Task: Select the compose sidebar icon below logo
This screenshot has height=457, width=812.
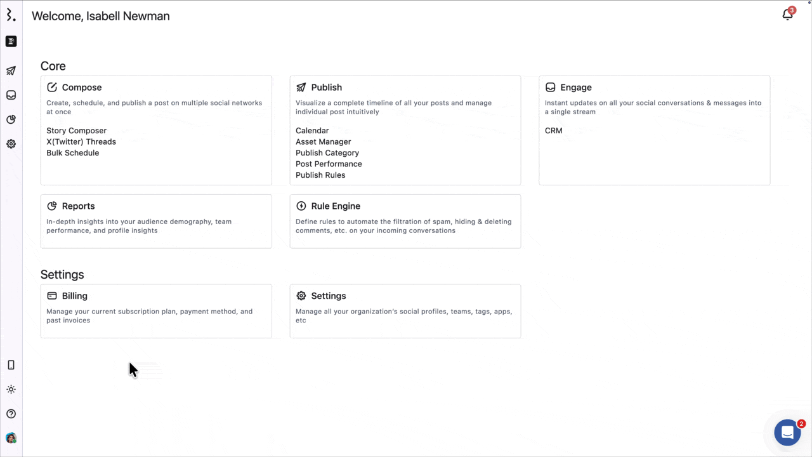Action: point(11,41)
